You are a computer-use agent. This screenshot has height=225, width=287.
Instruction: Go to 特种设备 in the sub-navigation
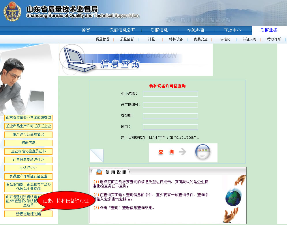pos(176,39)
